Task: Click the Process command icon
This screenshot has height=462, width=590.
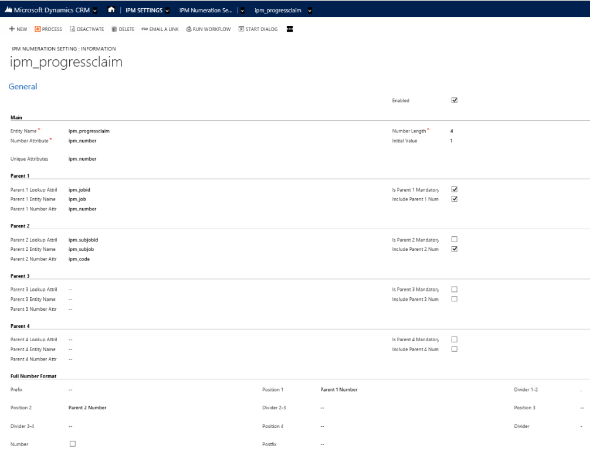Action: point(38,29)
